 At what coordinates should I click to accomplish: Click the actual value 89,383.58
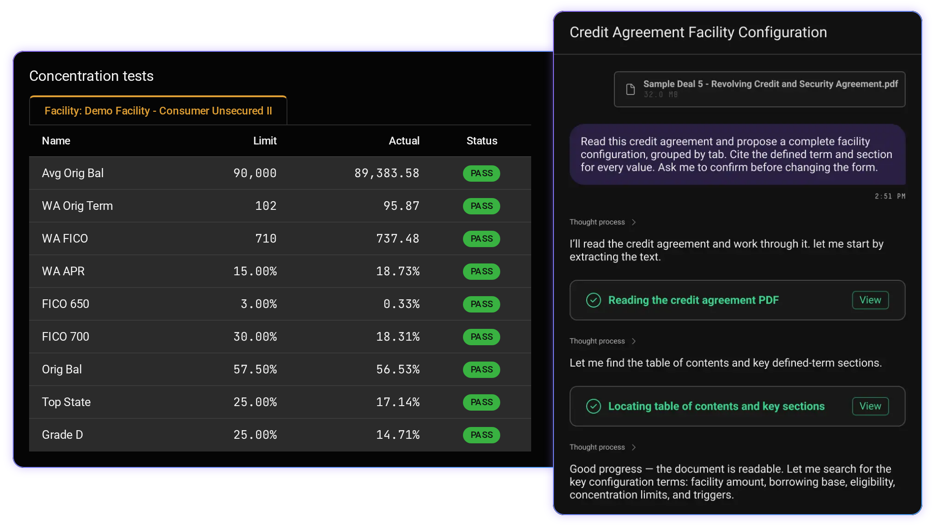387,173
